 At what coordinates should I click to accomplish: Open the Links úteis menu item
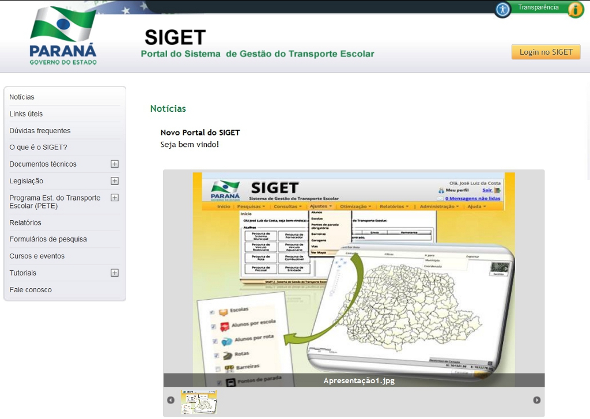(65, 114)
